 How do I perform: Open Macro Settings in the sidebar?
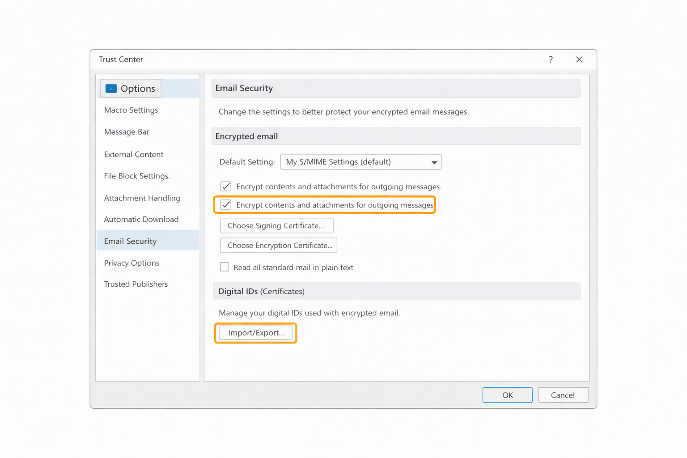point(131,110)
